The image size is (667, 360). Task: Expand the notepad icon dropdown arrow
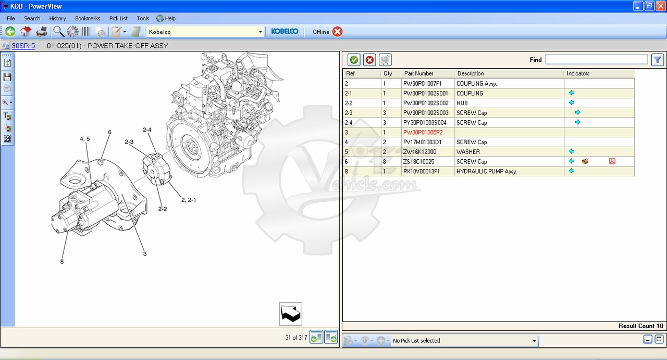[125, 32]
